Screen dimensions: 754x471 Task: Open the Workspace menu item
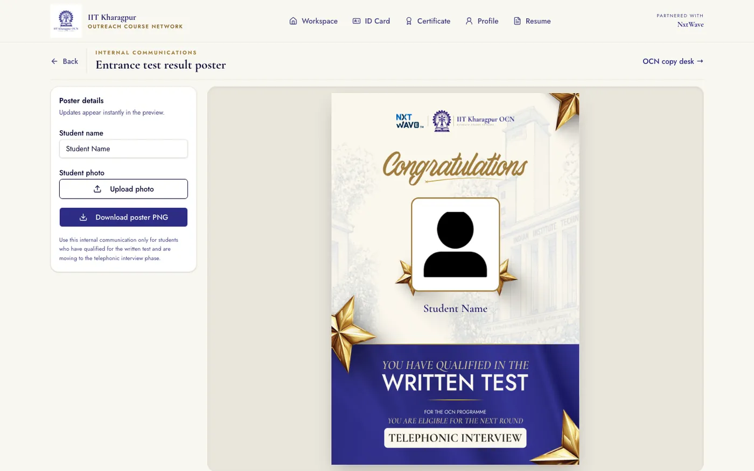pyautogui.click(x=313, y=21)
